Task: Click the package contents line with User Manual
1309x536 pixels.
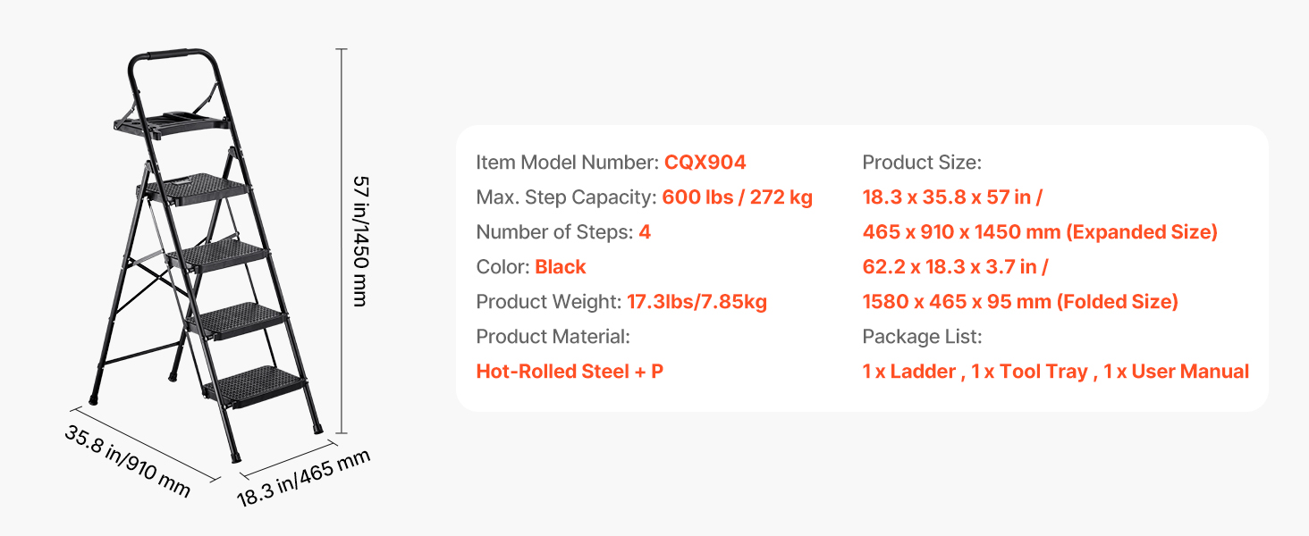Action: [x=1055, y=372]
